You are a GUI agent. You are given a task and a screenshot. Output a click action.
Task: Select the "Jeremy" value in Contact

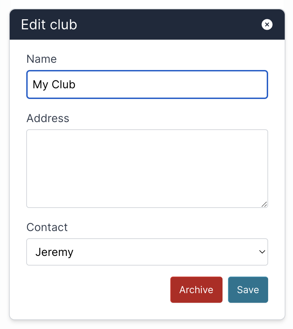pos(54,252)
